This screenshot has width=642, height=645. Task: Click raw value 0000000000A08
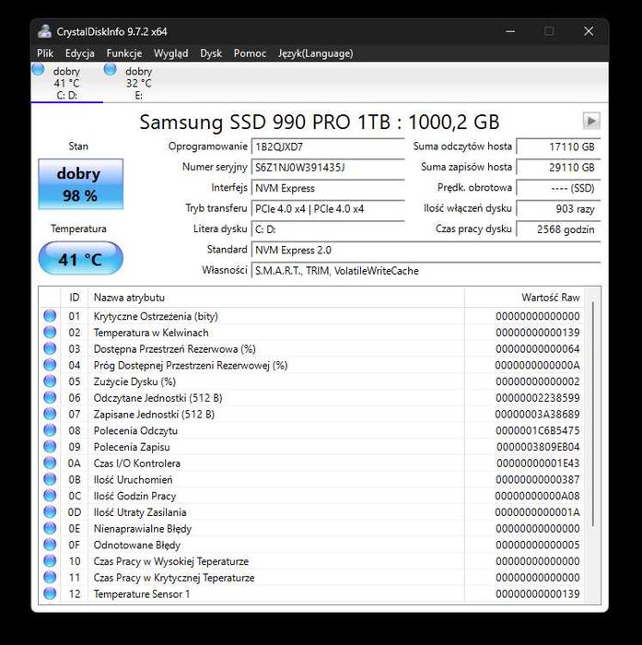pyautogui.click(x=537, y=496)
